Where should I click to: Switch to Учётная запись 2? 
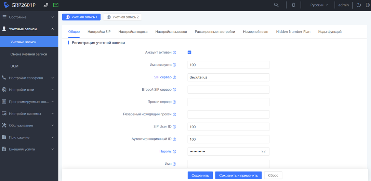[122, 17]
